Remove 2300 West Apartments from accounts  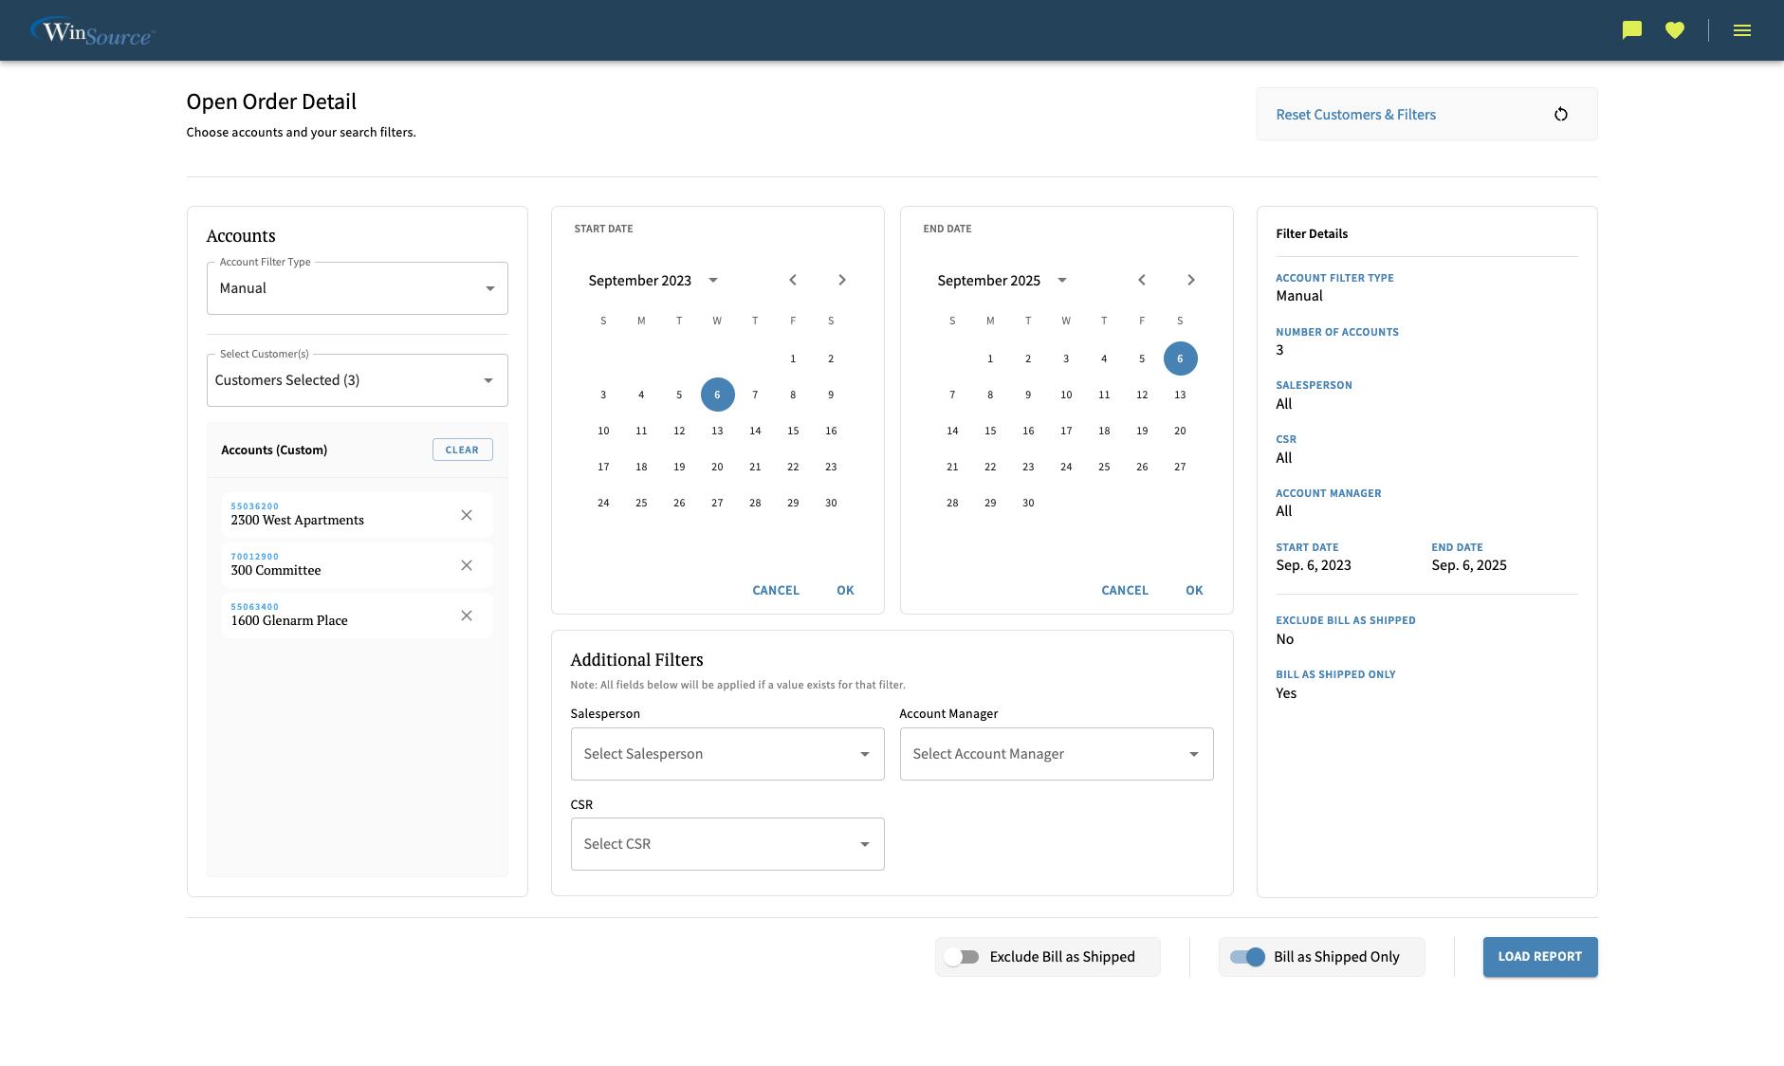point(467,515)
